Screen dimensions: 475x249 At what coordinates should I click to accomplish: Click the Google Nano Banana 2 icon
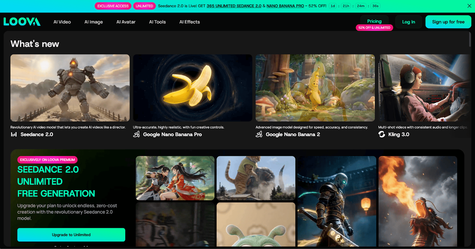point(259,134)
